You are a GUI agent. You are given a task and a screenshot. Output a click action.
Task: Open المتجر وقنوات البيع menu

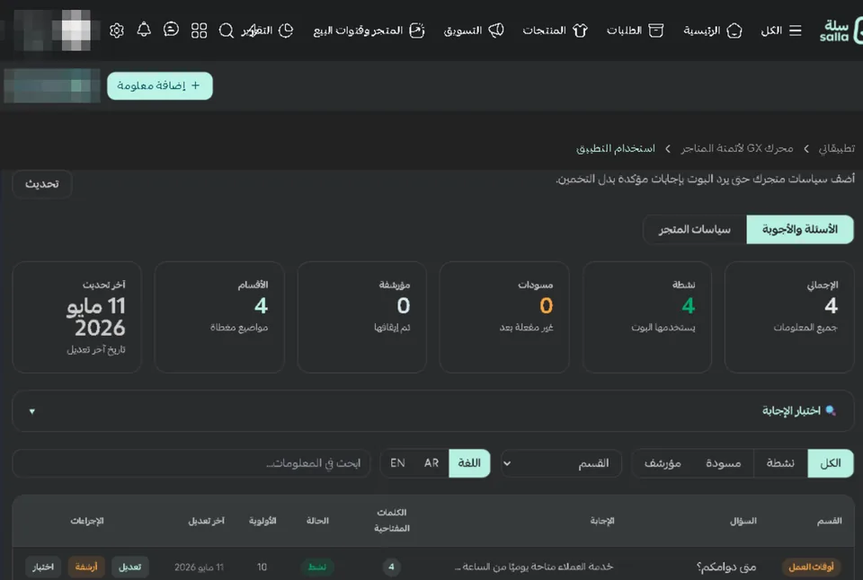[369, 31]
